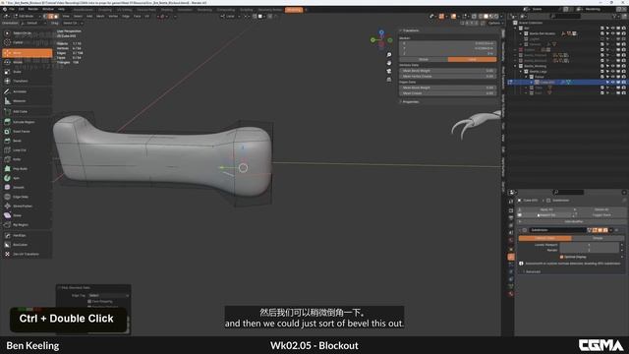Click the viewport zoom magnifier gizmo
Screen dimensions: 629x354
[x=389, y=55]
